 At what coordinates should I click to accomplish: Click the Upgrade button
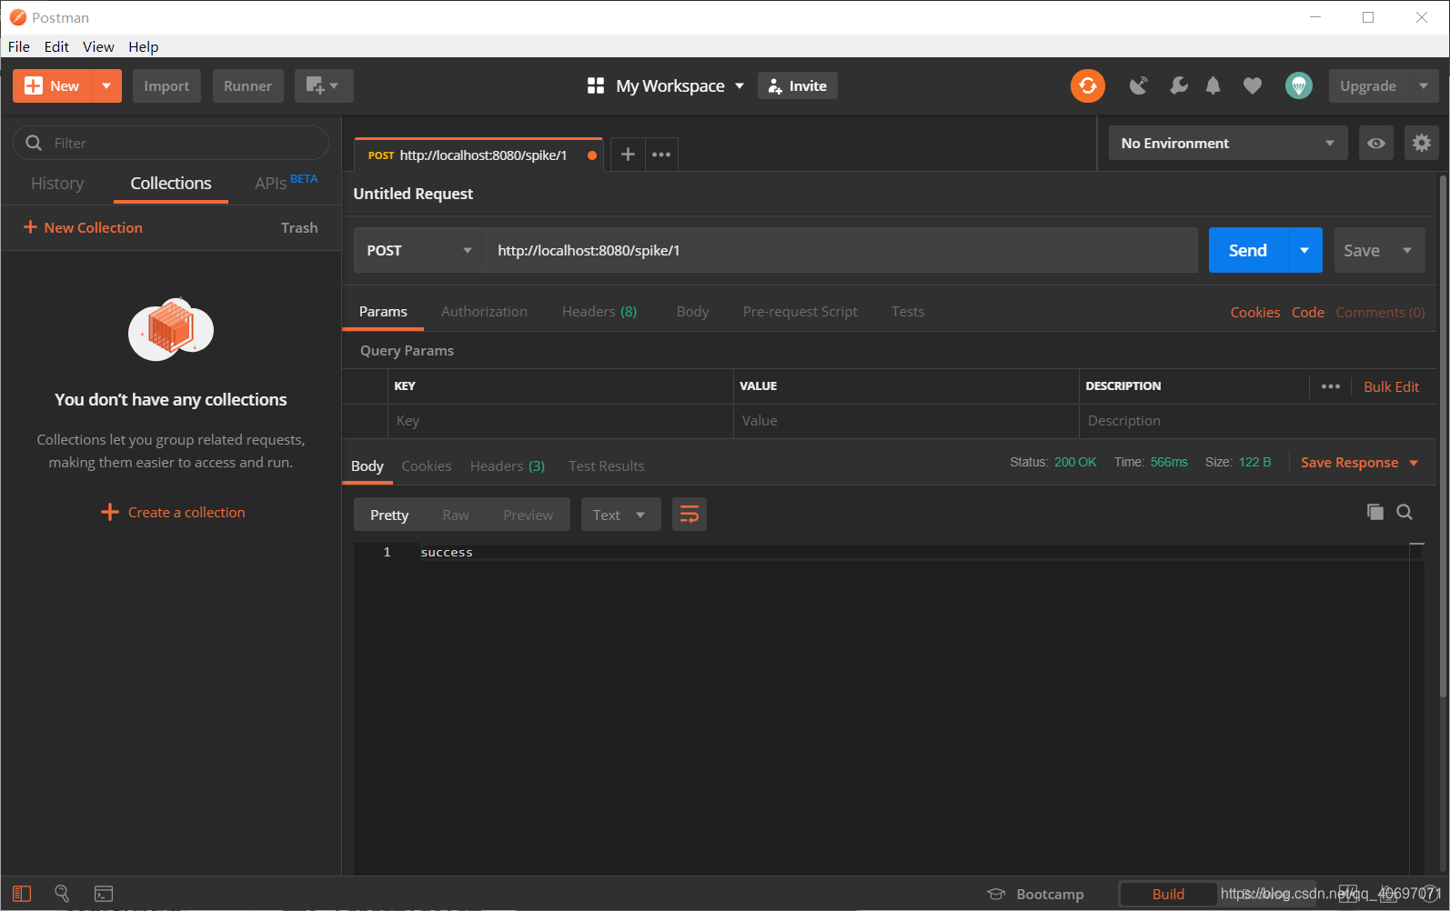[1368, 85]
